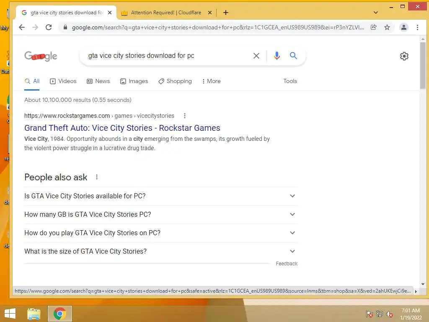Close the gta vice city stories tab
429x322 pixels.
click(x=110, y=13)
